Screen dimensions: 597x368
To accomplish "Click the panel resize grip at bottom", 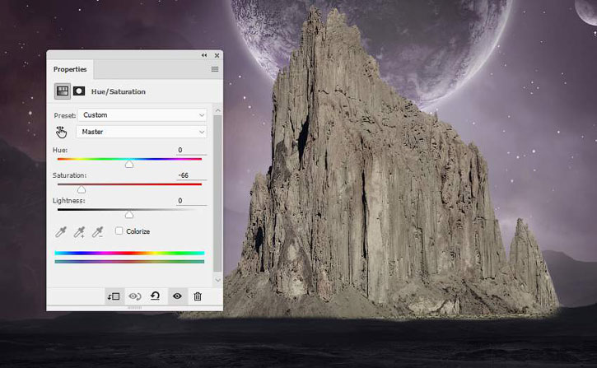I will [134, 307].
